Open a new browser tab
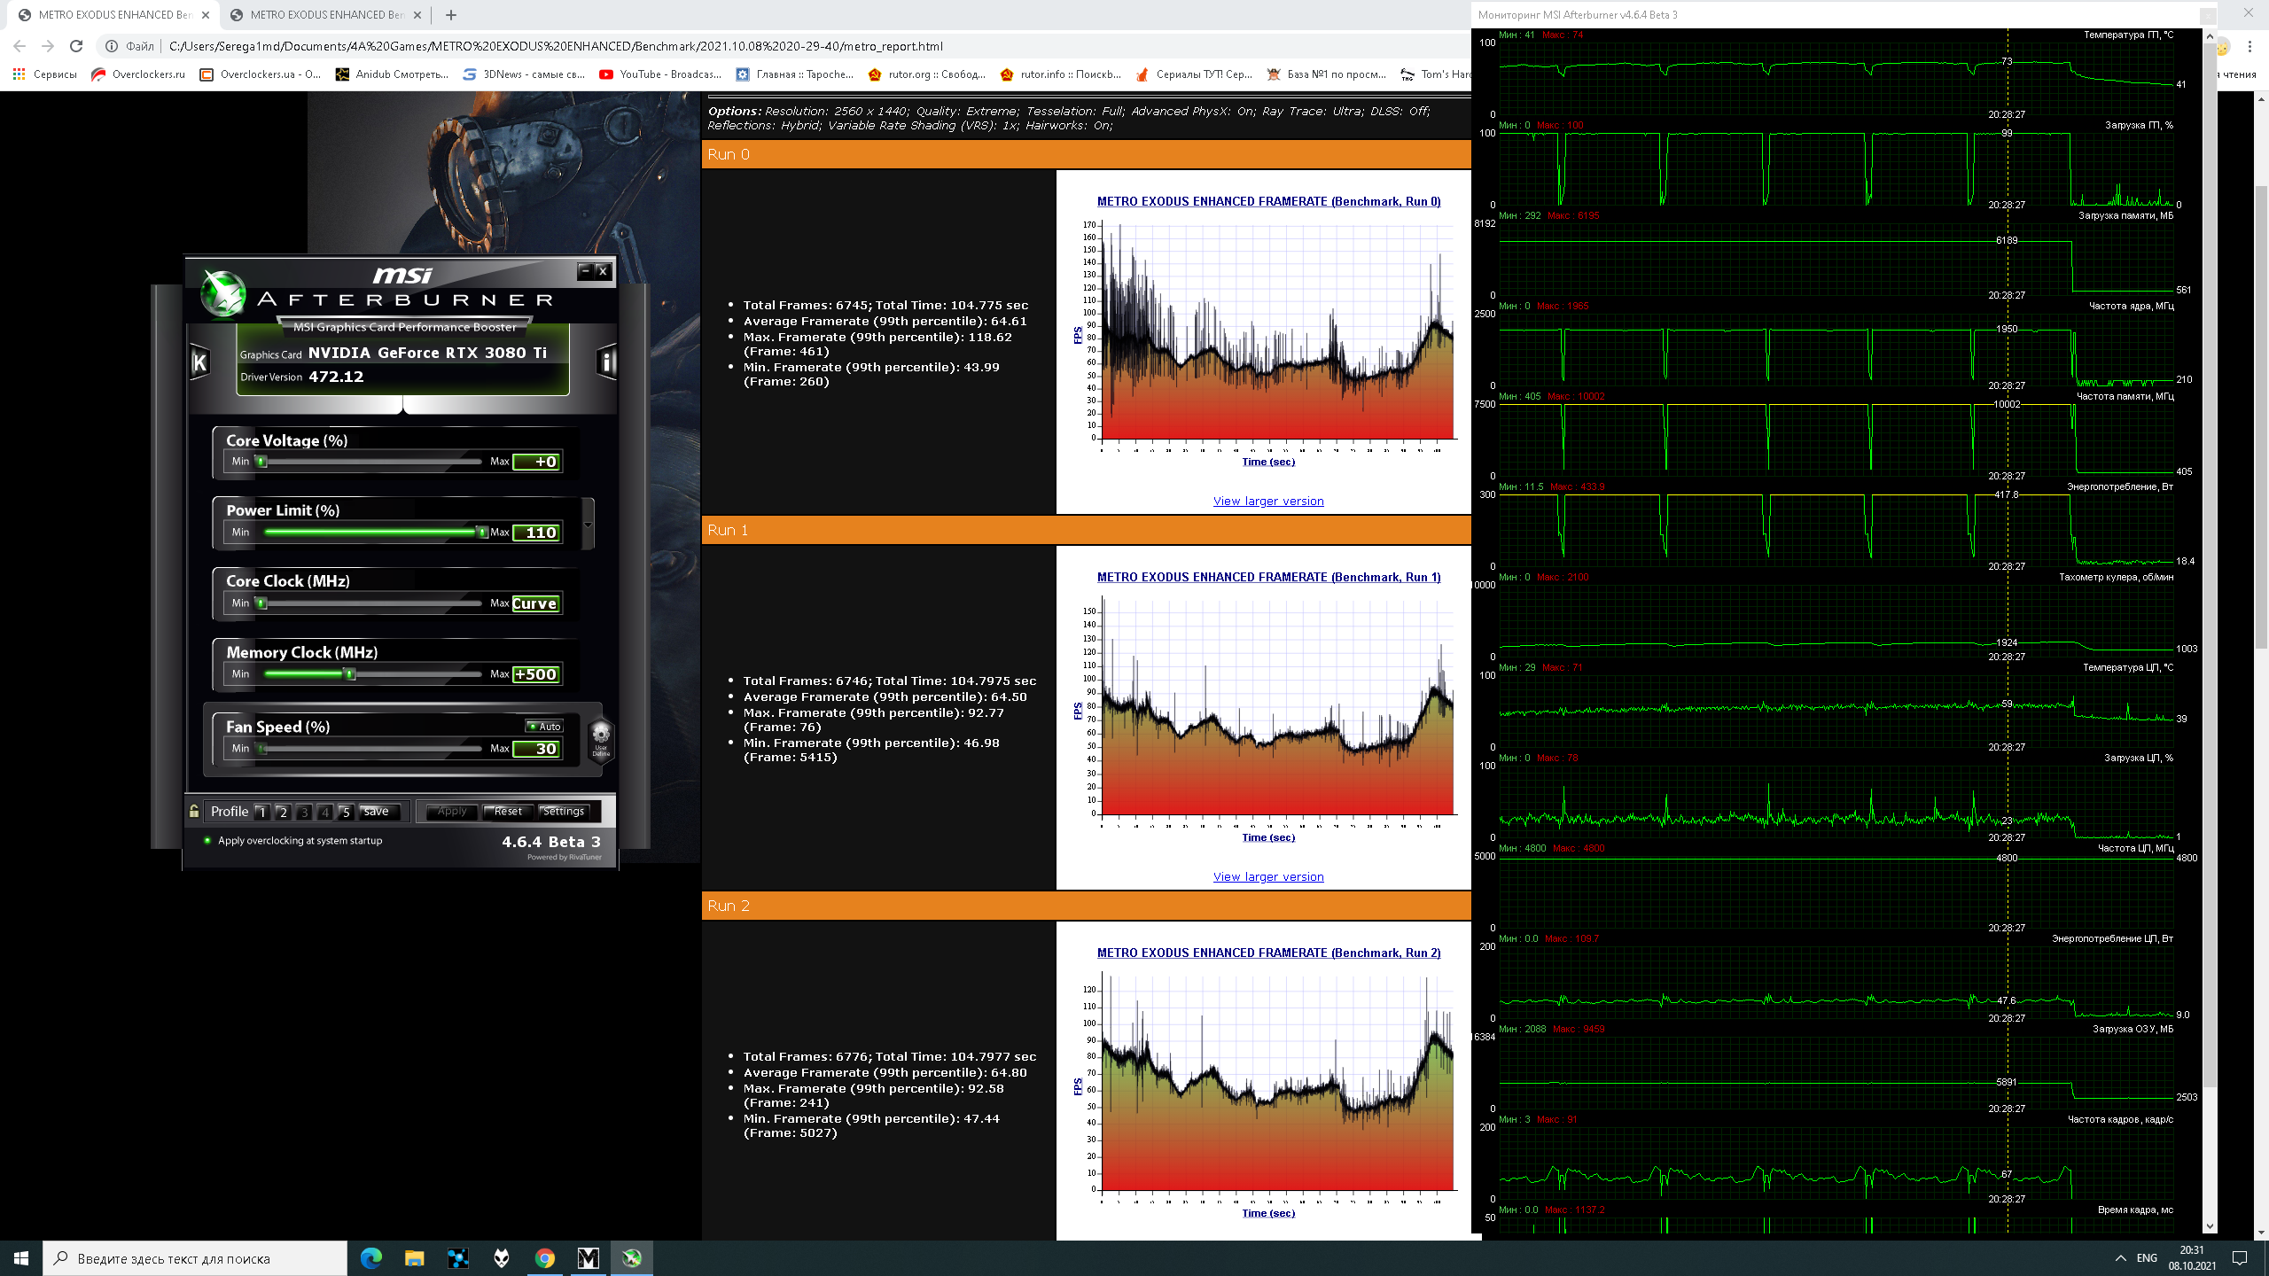Image resolution: width=2269 pixels, height=1276 pixels. 451,15
